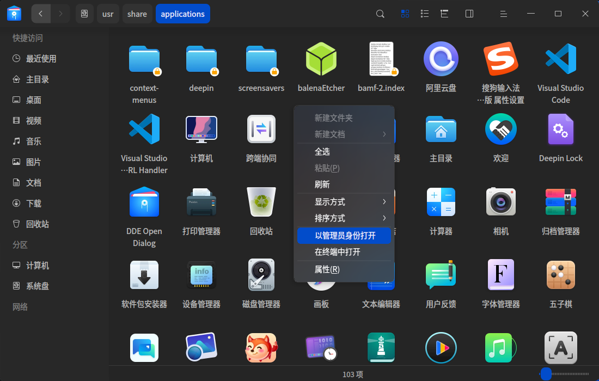Select the Visual Studio Code icon

pyautogui.click(x=561, y=59)
